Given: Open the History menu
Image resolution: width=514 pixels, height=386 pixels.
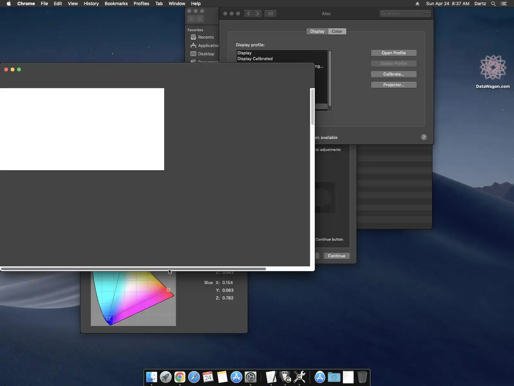Looking at the screenshot, I should click(x=91, y=4).
